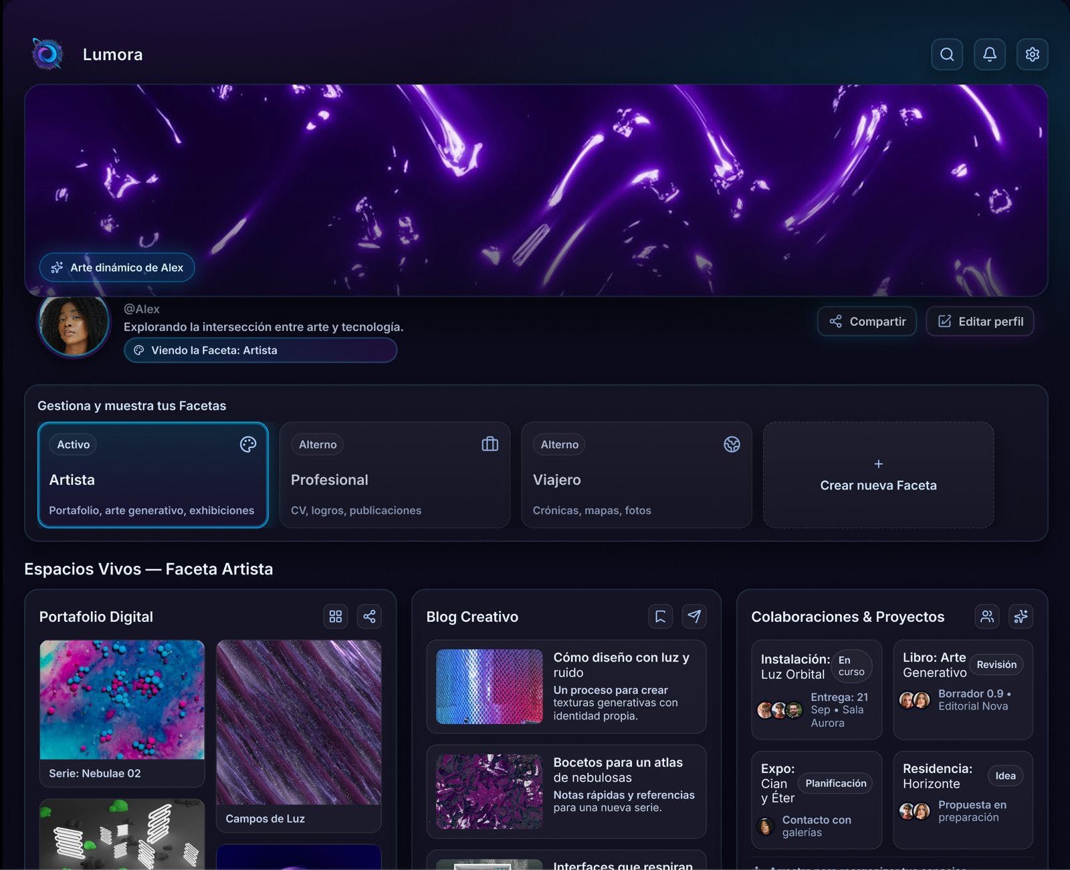Click Espacios Vivos — Faceta Artista heading

[x=148, y=569]
